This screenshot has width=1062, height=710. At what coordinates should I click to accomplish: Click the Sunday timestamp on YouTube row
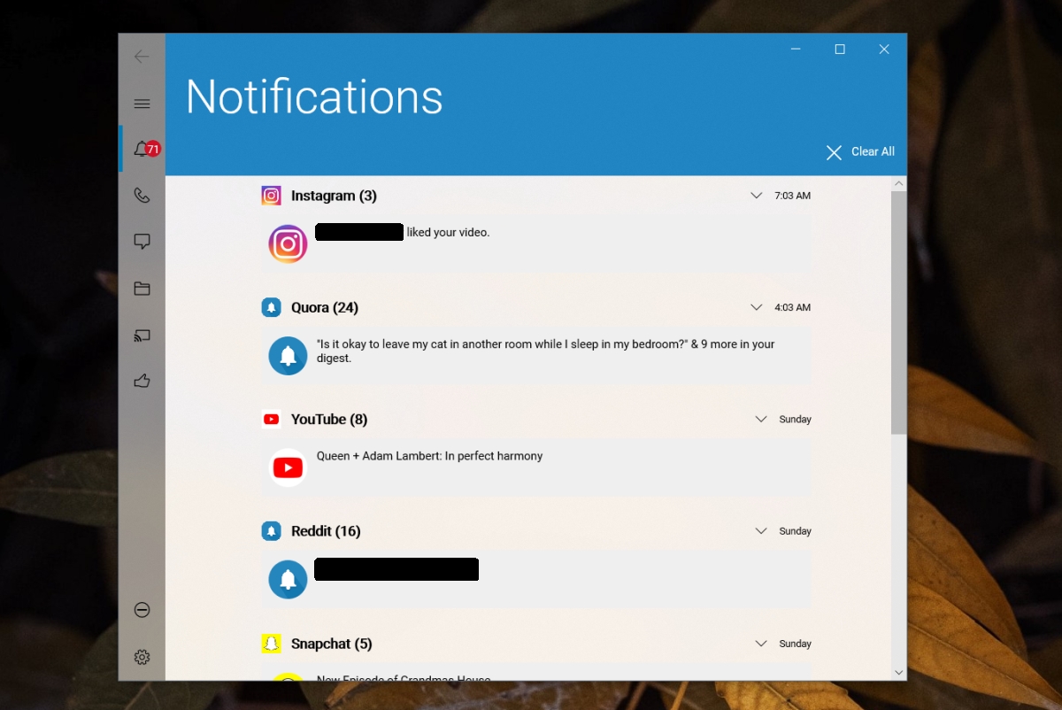pos(795,420)
